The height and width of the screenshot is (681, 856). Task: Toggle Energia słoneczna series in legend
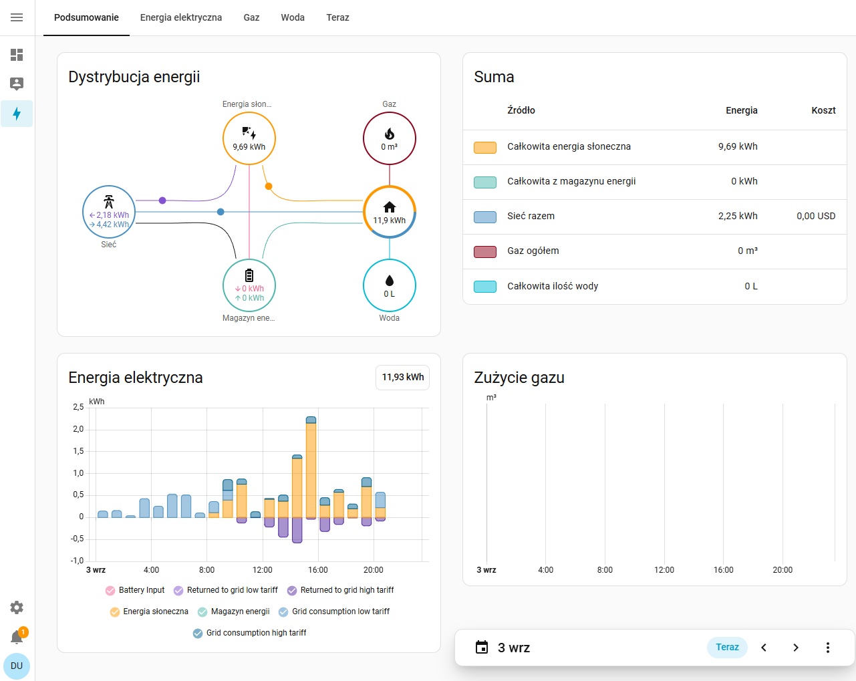click(149, 611)
